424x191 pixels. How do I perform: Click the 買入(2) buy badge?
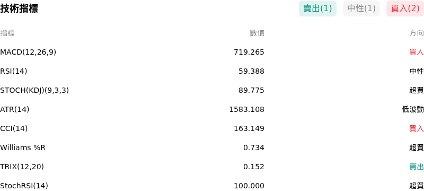coord(405,8)
